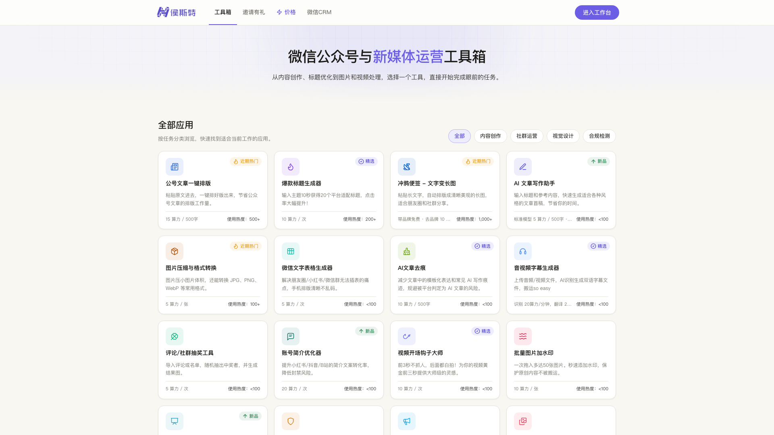Open the 音视频字幕生成器 headphones icon
The image size is (774, 435).
(x=523, y=251)
